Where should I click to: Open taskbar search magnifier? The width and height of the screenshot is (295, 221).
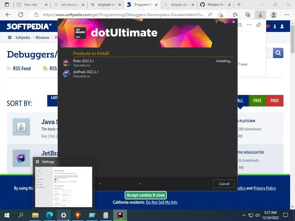(21, 215)
